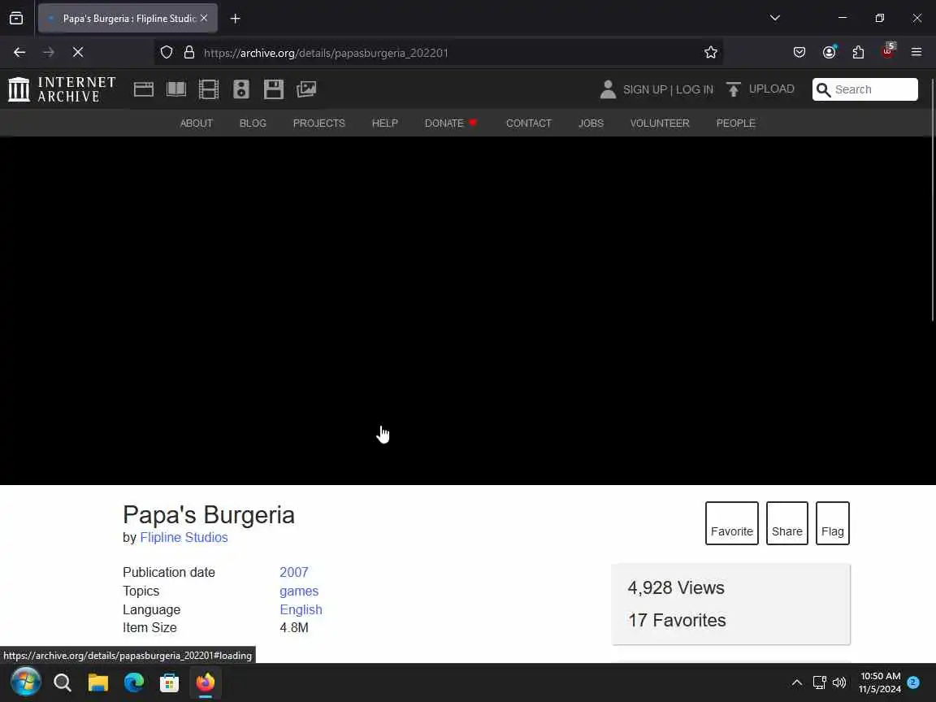This screenshot has height=702, width=936.
Task: Open the ABOUT menu item
Action: pyautogui.click(x=197, y=123)
